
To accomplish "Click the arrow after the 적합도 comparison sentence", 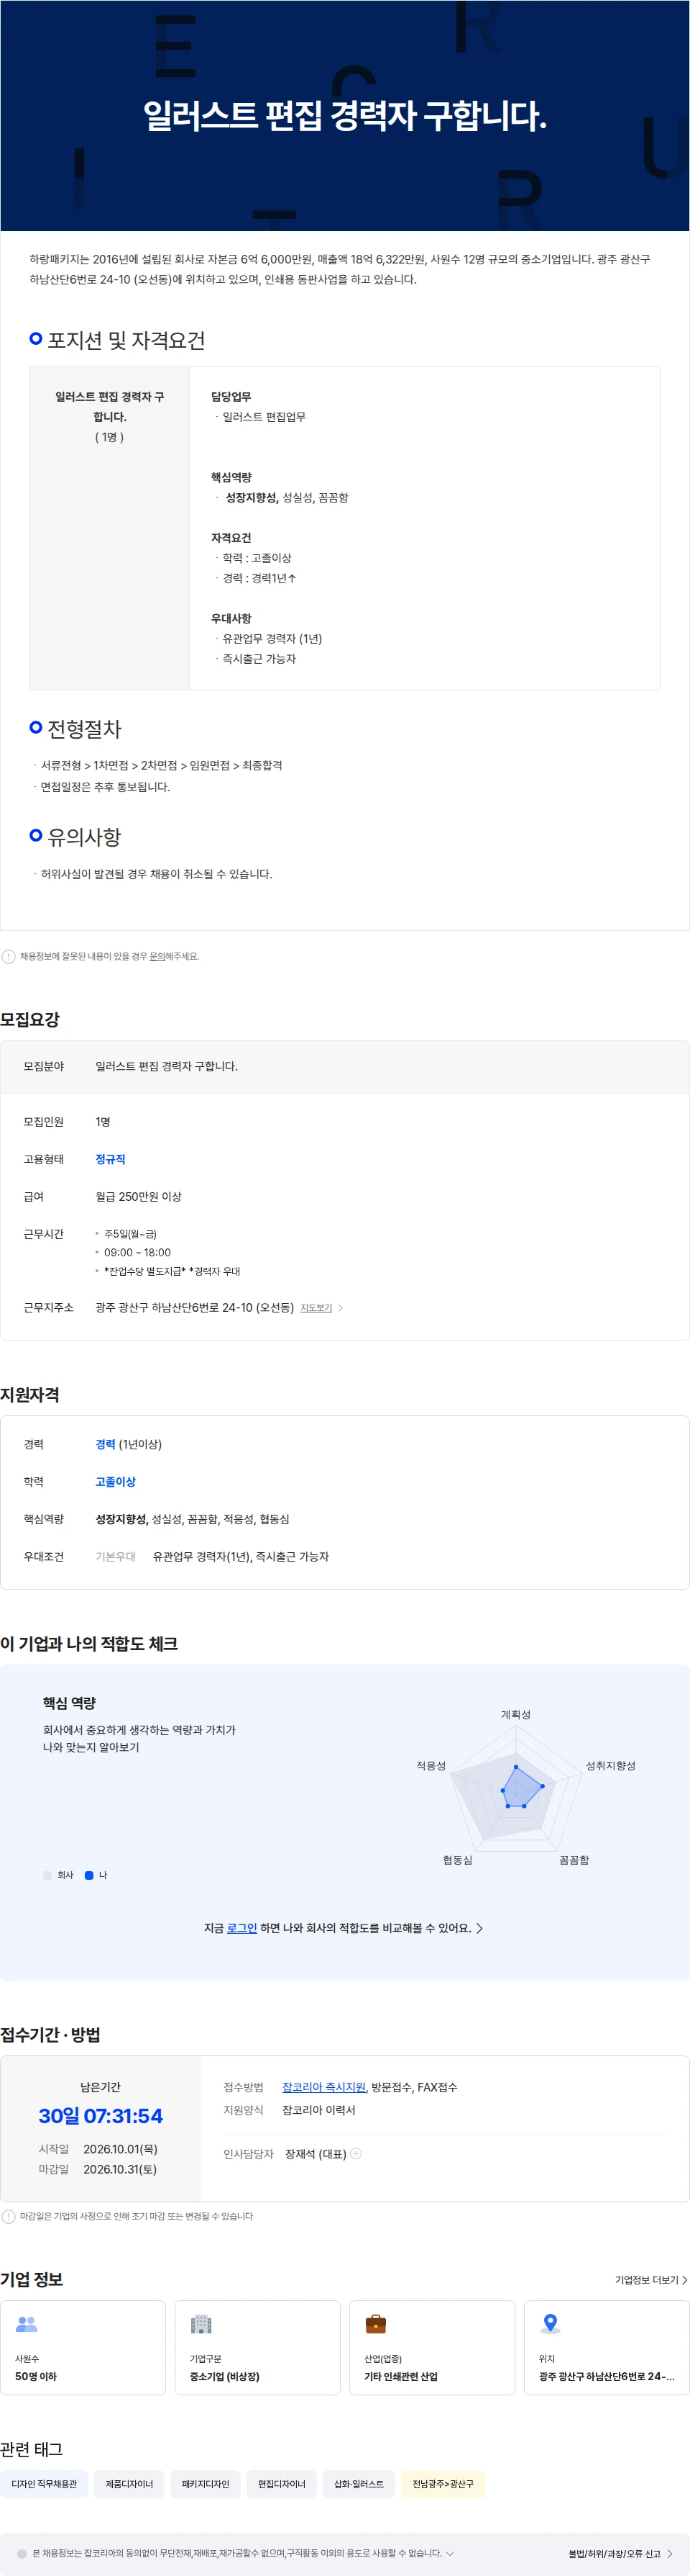I will [479, 1928].
